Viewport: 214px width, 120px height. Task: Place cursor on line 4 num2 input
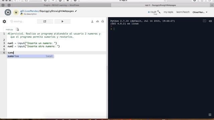33,46
